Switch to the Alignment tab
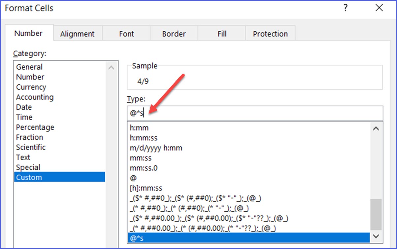Viewport: 397px width, 249px height. tap(77, 33)
